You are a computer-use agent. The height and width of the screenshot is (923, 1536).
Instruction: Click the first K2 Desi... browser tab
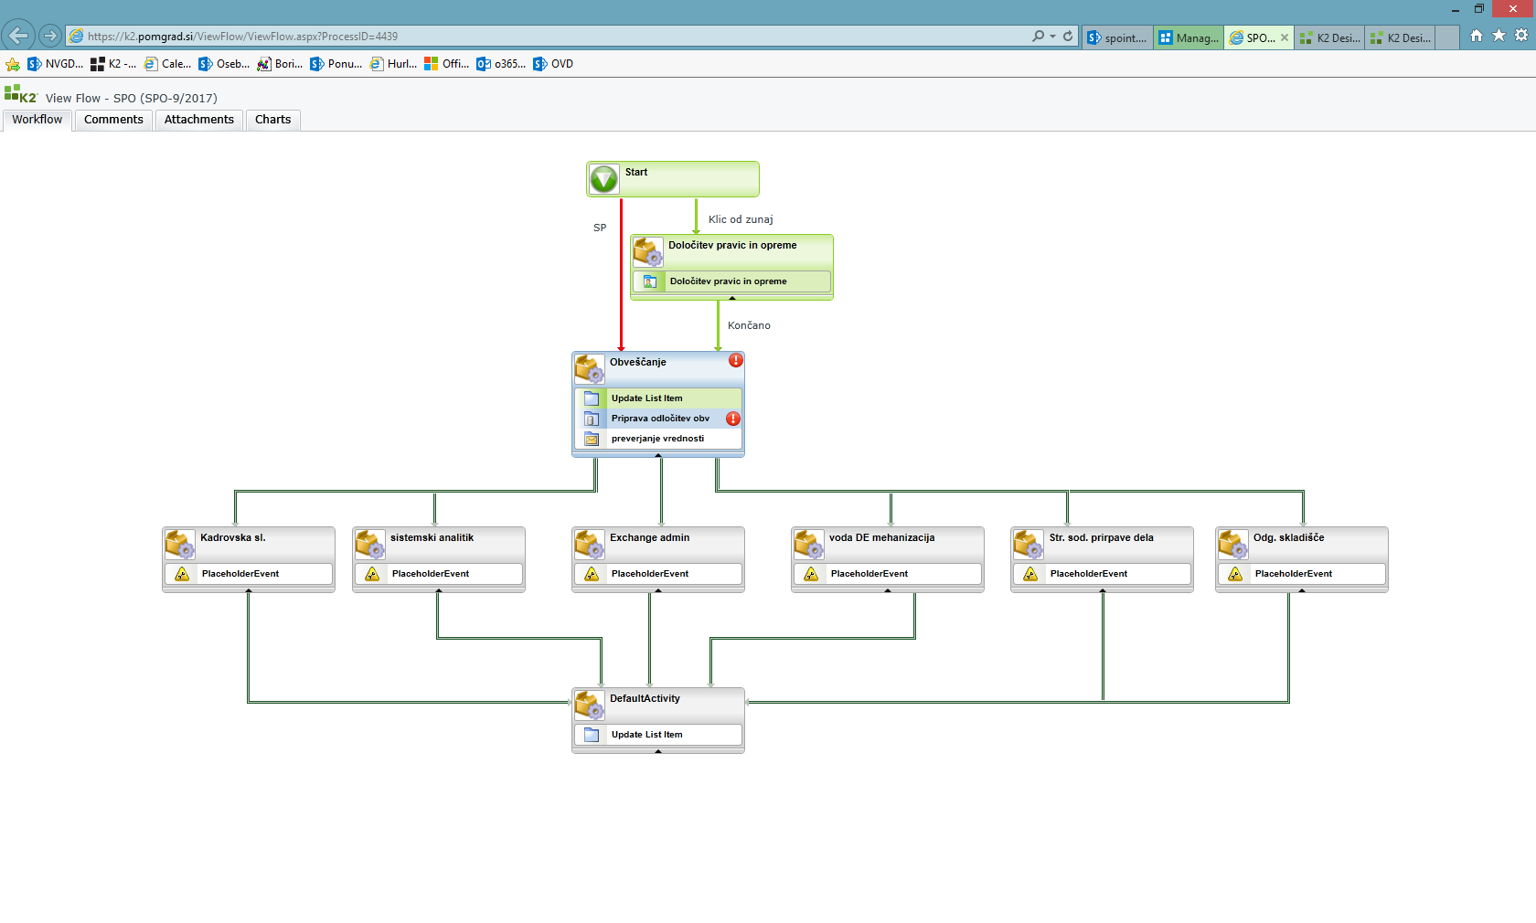(1330, 37)
